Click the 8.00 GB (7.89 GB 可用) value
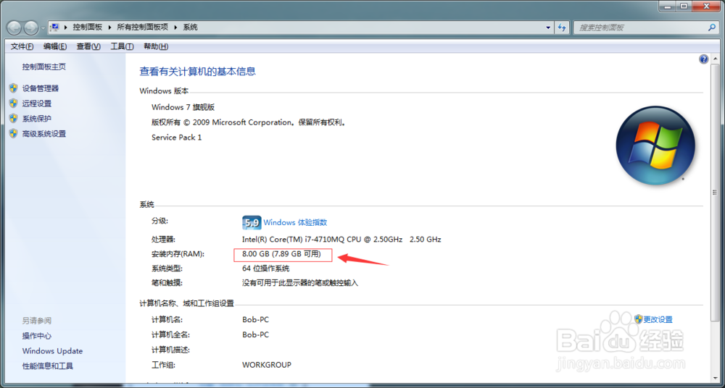This screenshot has height=388, width=725. 281,255
